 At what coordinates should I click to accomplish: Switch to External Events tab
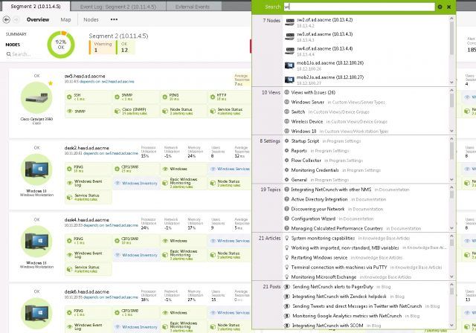pos(193,7)
